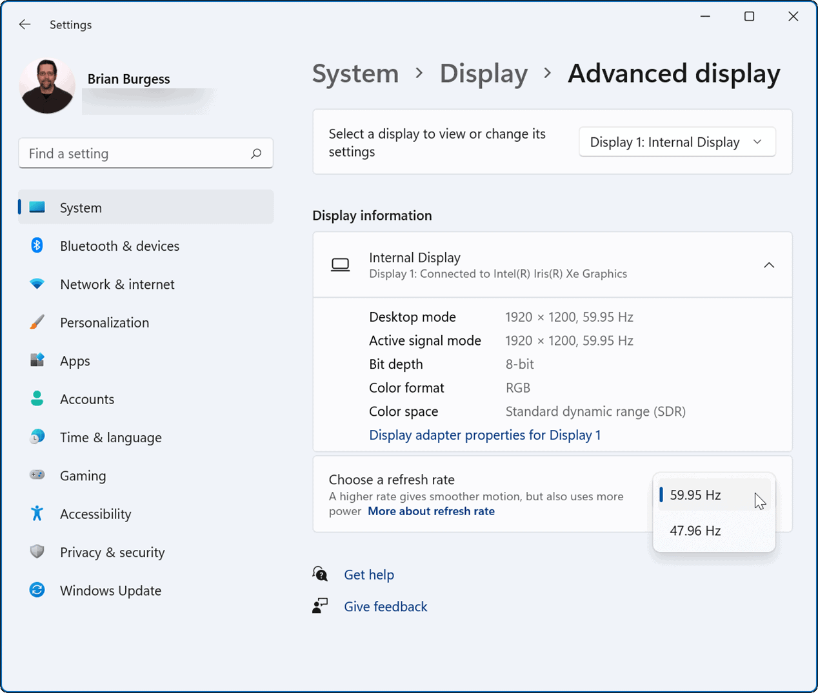818x693 pixels.
Task: Open Display adapter properties for Display 1
Action: 484,435
